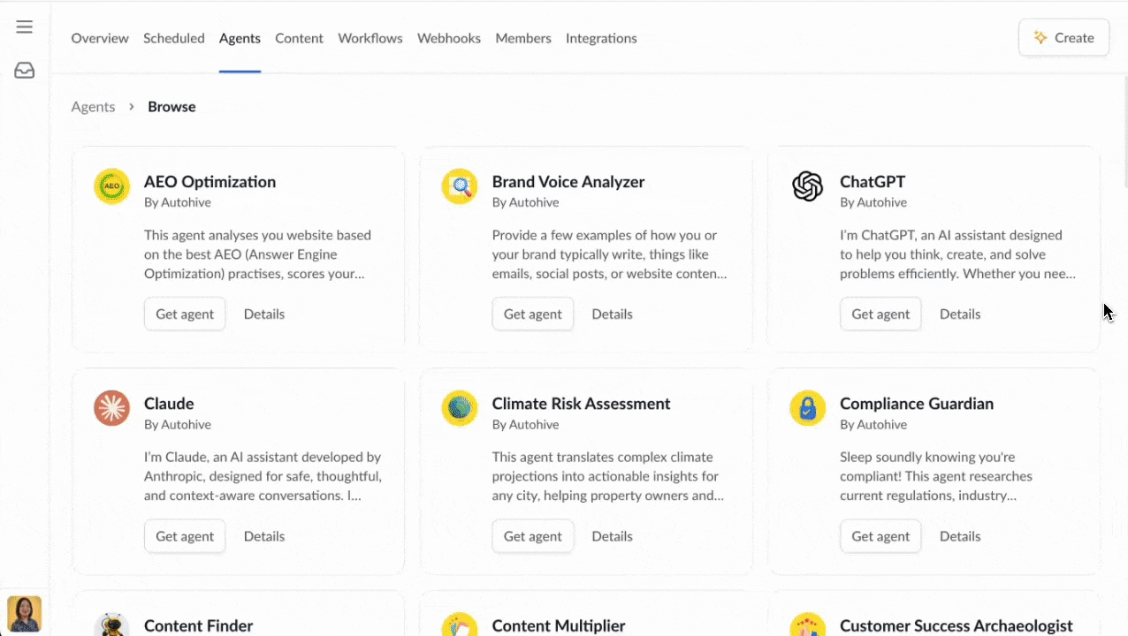Viewport: 1128px width, 636px height.
Task: Switch to the Workflows tab
Action: 370,38
